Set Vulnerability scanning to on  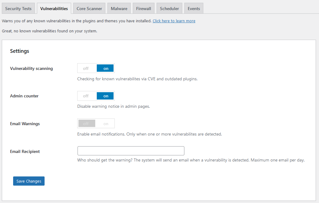105,68
